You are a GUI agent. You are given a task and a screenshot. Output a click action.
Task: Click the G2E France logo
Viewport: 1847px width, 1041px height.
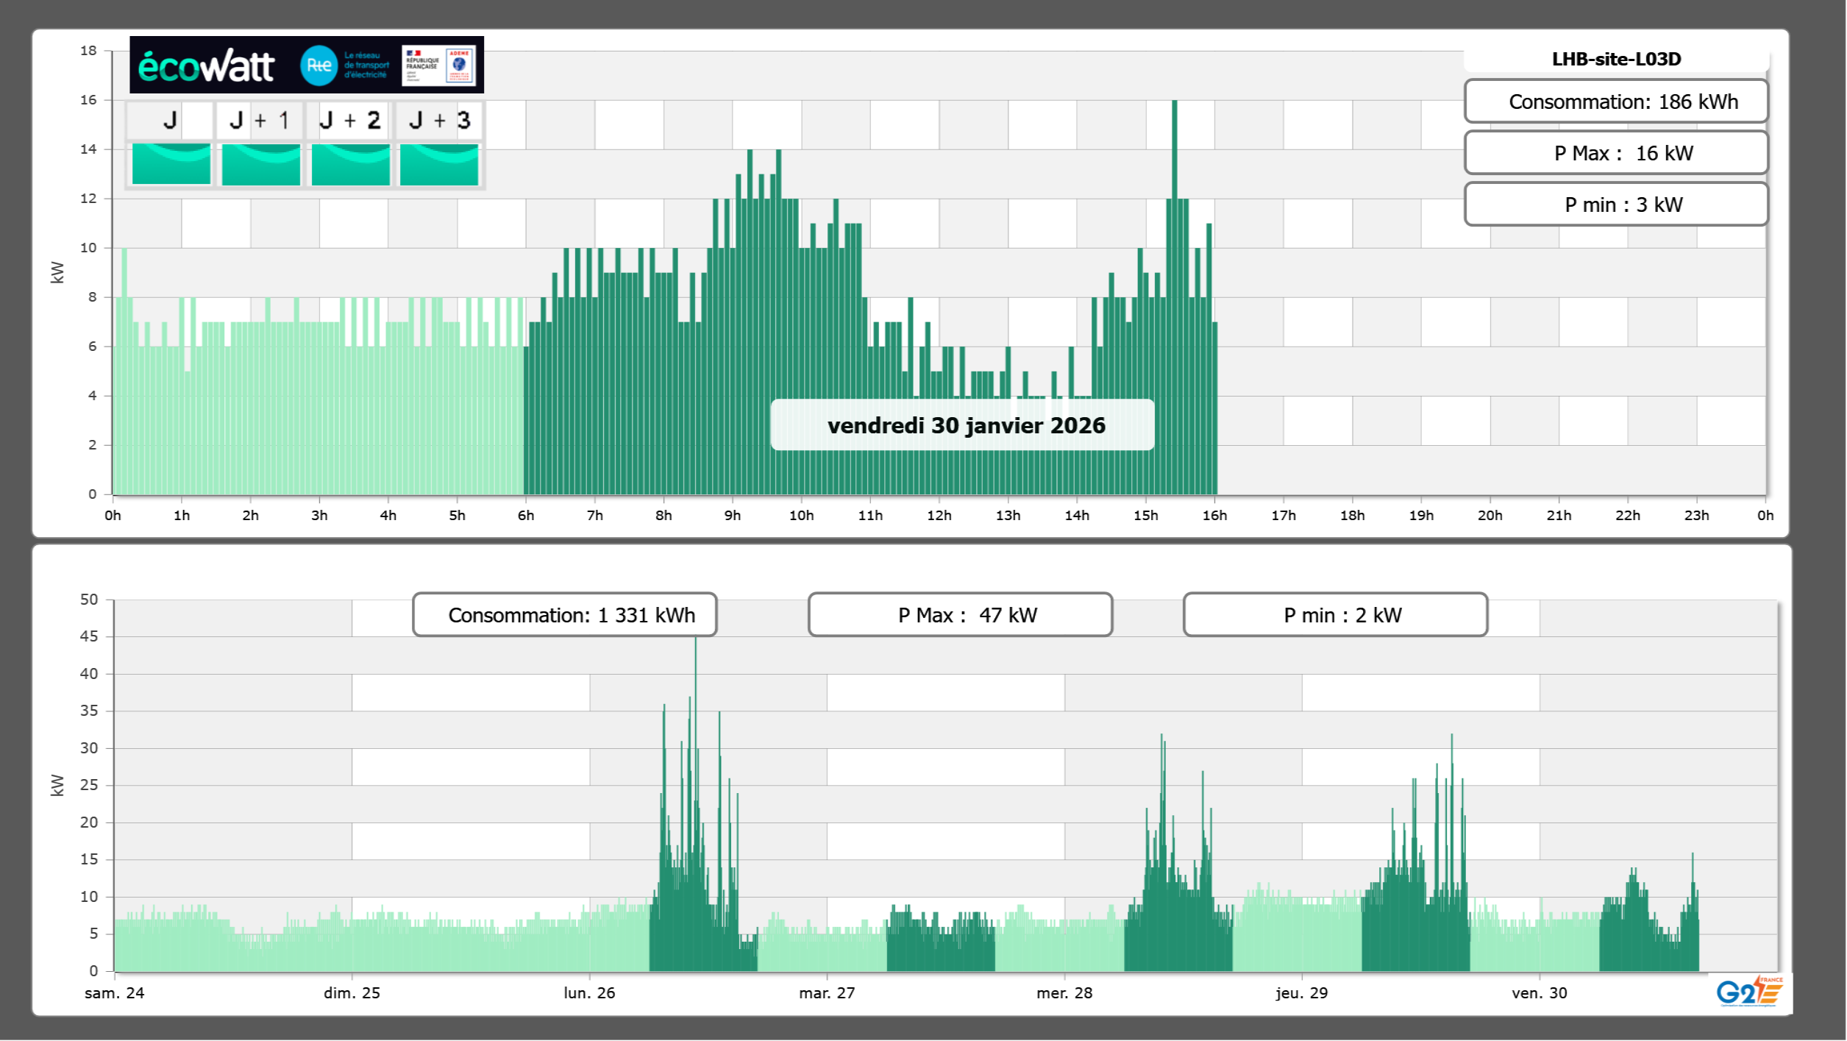1749,992
